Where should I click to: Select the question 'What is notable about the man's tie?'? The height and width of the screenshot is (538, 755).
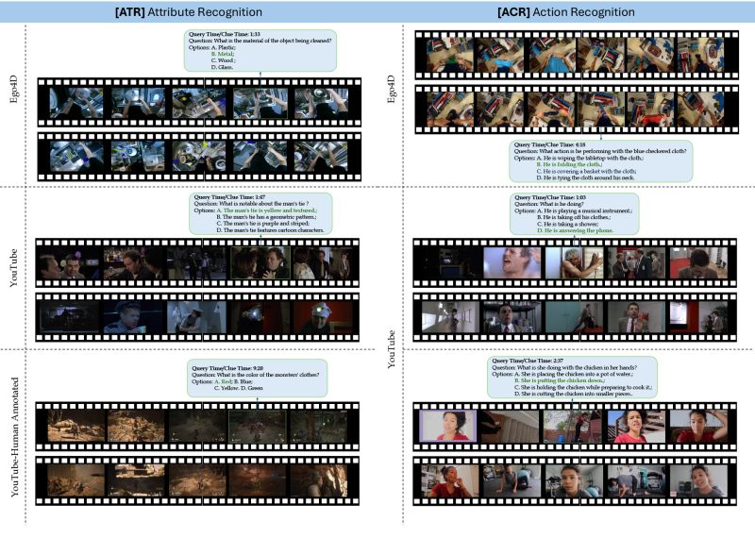(x=251, y=203)
